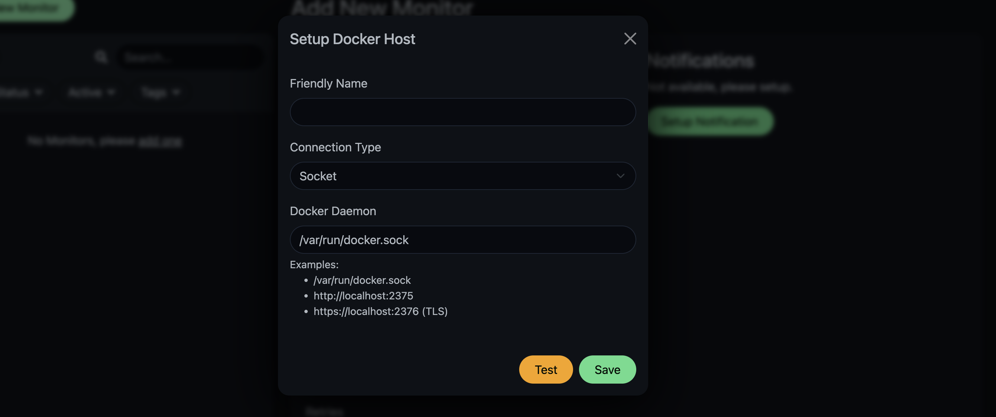This screenshot has width=996, height=417.
Task: Click the Examples: label text
Action: pos(314,265)
